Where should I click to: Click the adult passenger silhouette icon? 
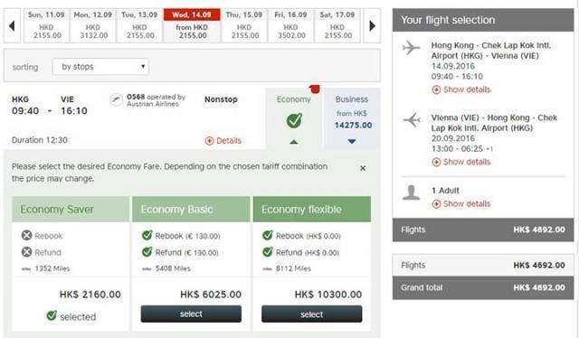(x=411, y=192)
